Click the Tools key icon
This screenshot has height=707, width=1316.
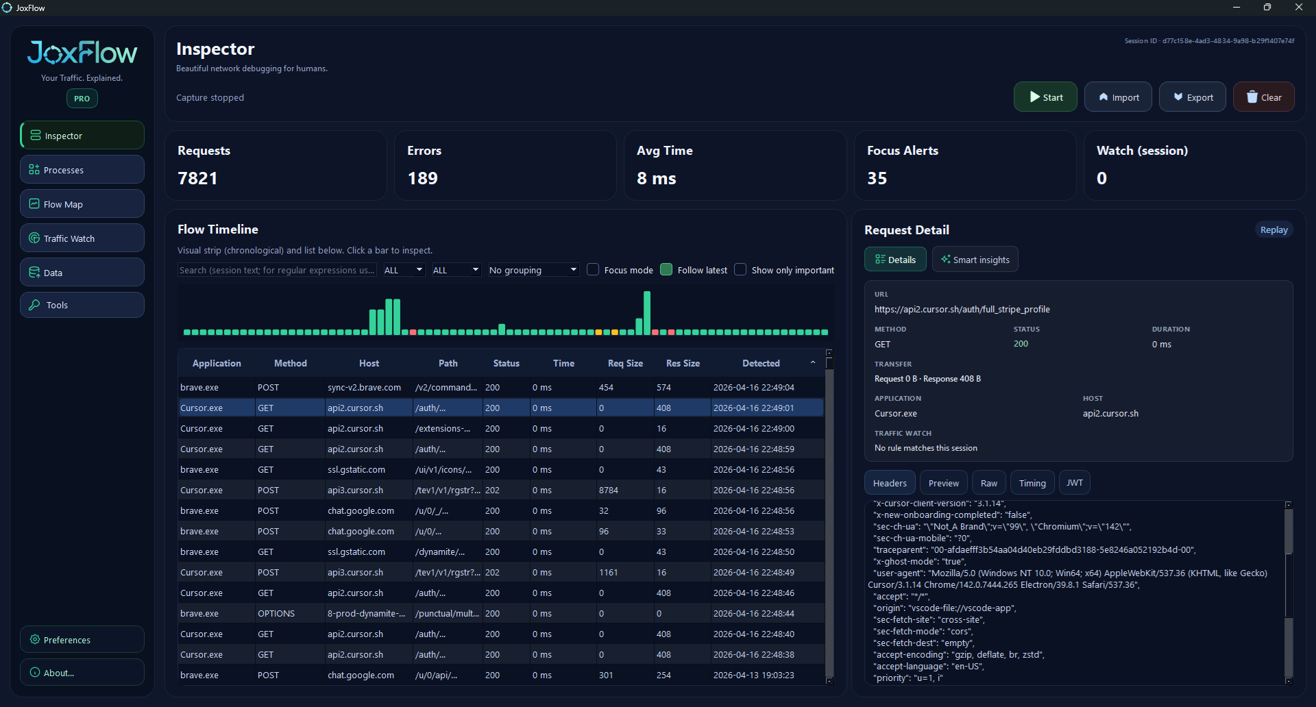point(34,305)
